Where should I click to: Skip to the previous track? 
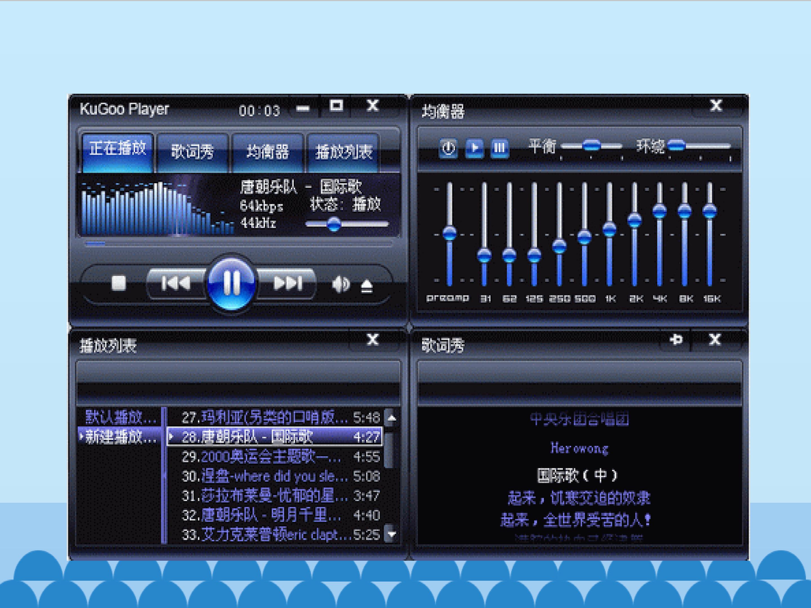(x=177, y=283)
